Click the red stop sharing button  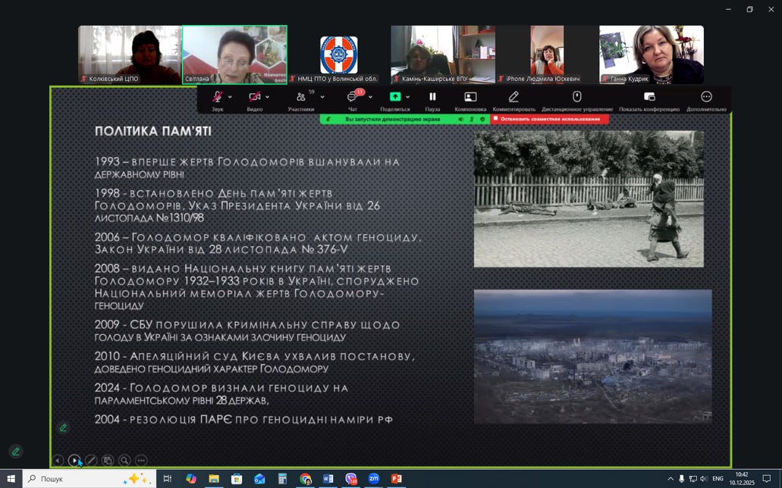(x=550, y=119)
